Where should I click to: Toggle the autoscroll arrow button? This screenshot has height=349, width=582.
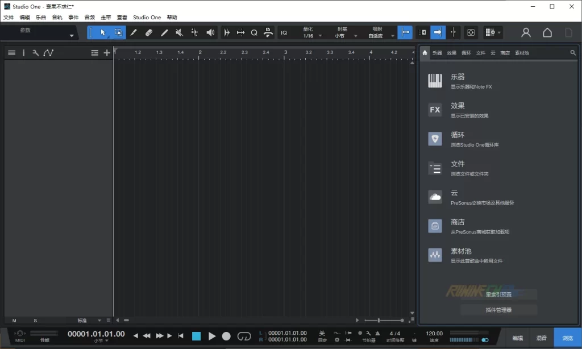[x=438, y=33]
